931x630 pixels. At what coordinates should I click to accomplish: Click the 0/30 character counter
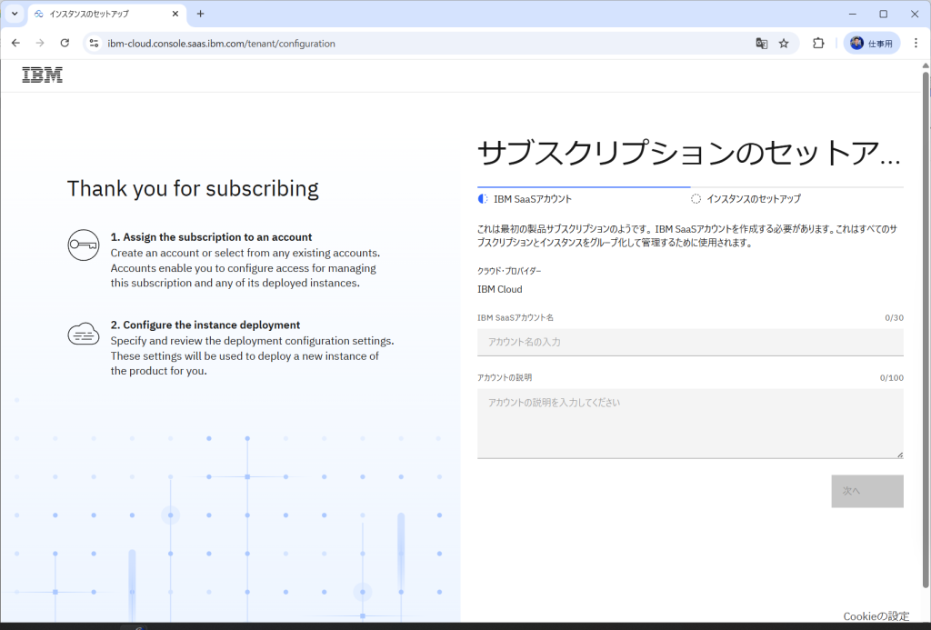point(894,317)
